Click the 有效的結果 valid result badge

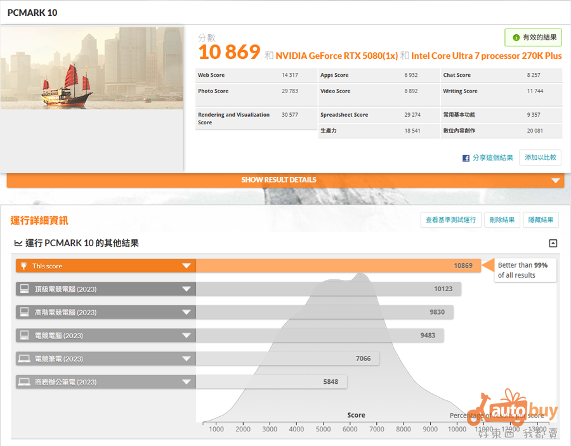[x=533, y=37]
